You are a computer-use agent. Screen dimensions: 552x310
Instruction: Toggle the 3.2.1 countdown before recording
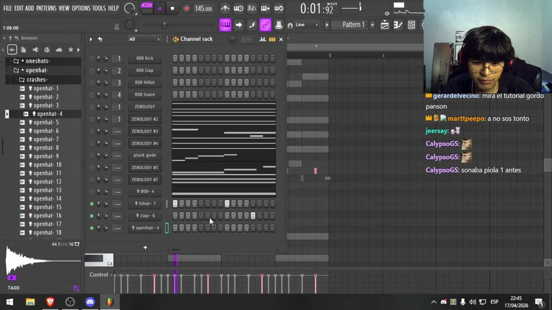252,8
